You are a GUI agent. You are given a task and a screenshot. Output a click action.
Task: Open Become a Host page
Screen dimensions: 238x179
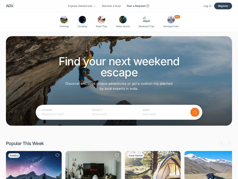pyautogui.click(x=111, y=6)
